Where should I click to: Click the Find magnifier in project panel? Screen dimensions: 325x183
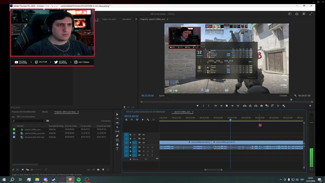coord(93,170)
